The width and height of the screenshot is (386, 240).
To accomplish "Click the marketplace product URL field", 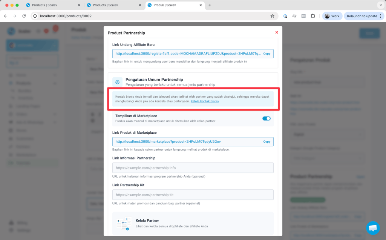I will (x=193, y=142).
